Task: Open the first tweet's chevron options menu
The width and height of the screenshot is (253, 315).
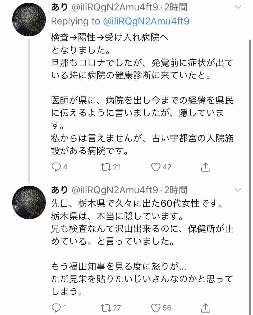Action: click(238, 7)
